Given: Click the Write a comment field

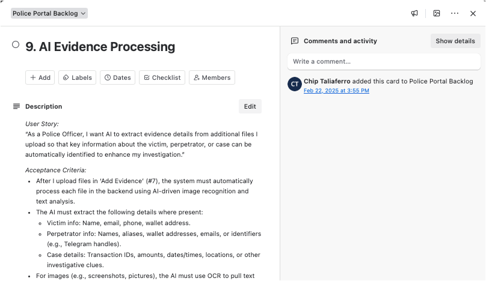Looking at the screenshot, I should point(383,61).
